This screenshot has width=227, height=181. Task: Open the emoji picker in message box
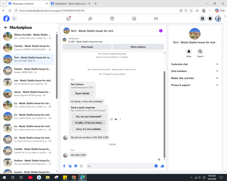[156, 166]
